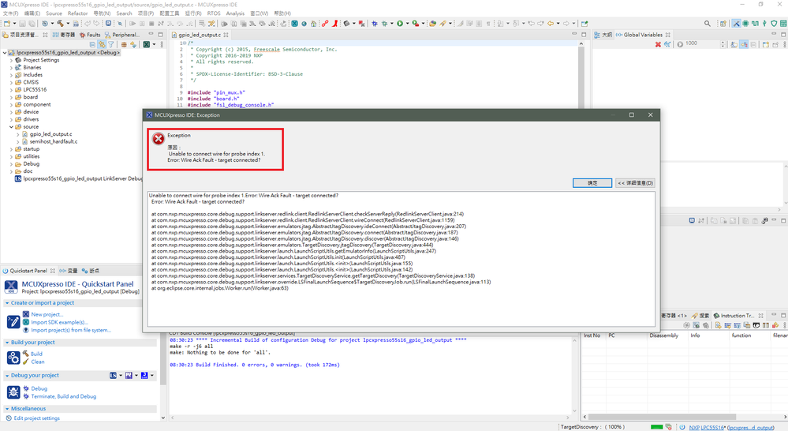
Task: Click the red X remove icon in Global Variables
Action: tap(658, 44)
